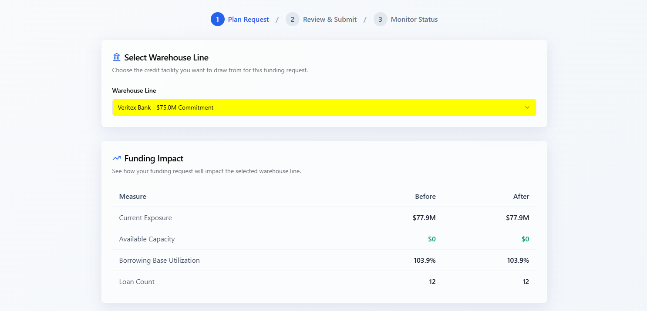Click the Measure column header
Screen dimensions: 647x311
pyautogui.click(x=133, y=197)
